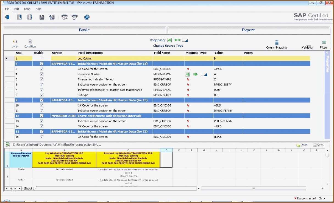Screen dimensions: 334x203
Task: Toggle Enable checkbox on row 16
Action: [x=41, y=137]
